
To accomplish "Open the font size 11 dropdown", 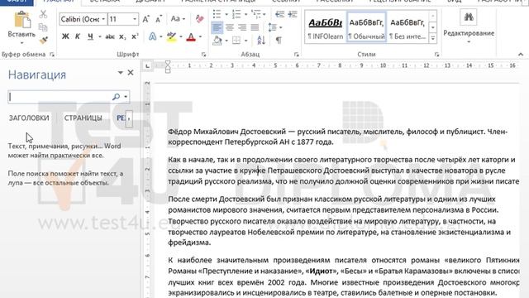I will (x=135, y=19).
